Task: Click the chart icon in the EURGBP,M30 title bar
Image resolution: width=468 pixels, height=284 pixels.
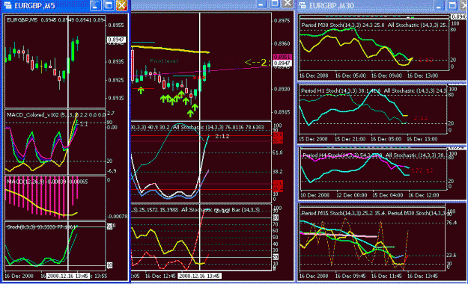Action: (303, 5)
